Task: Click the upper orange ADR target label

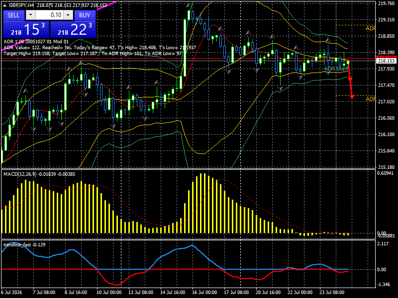Action: (370, 28)
